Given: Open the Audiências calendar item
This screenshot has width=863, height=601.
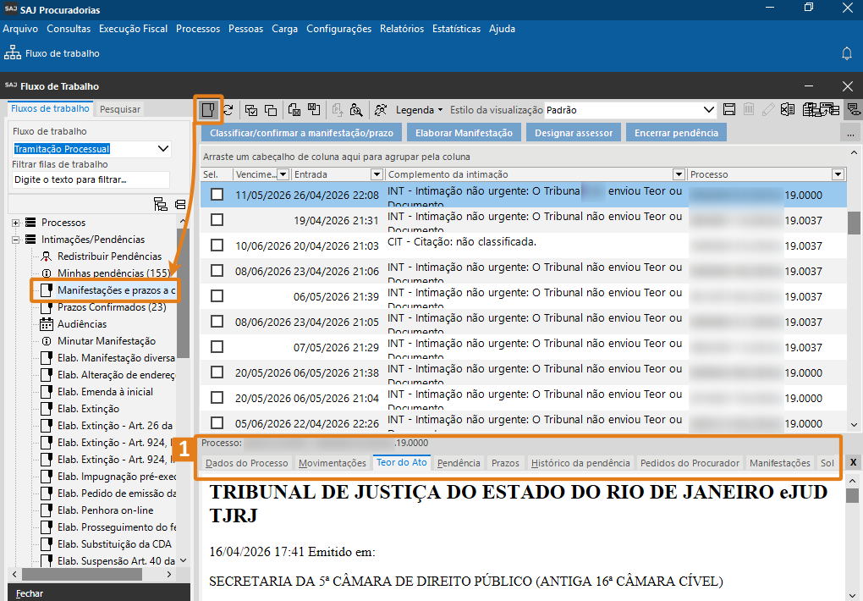Looking at the screenshot, I should [82, 324].
